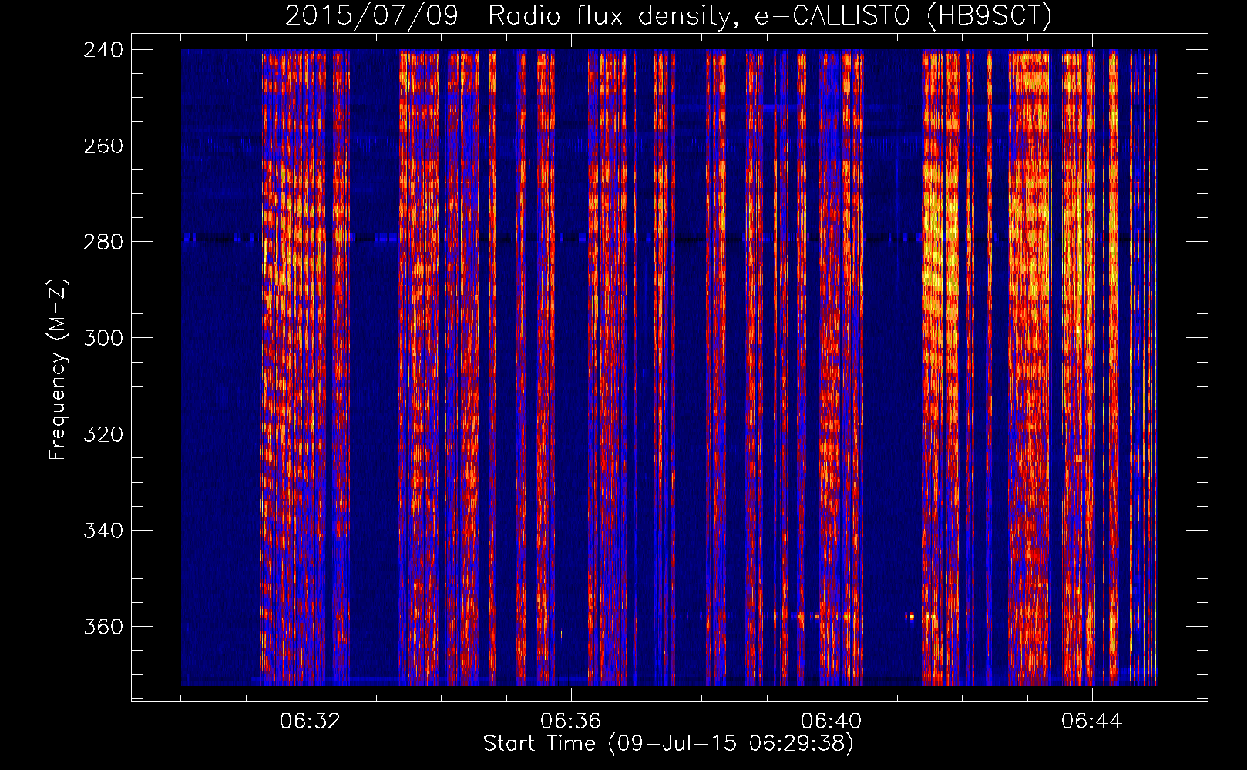The image size is (1247, 770).
Task: Click the 06:36 time axis label
Action: coord(571,721)
